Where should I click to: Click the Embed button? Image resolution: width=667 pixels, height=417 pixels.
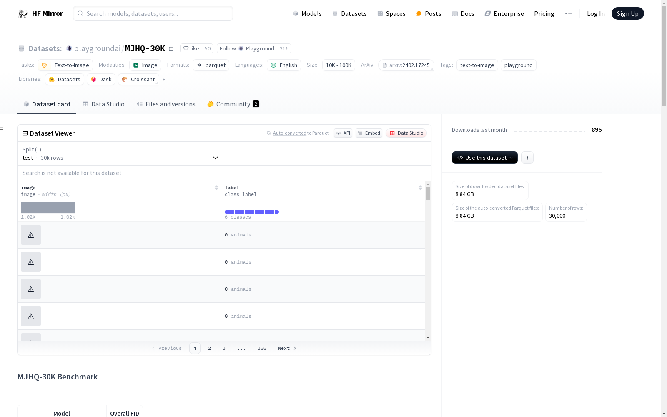pyautogui.click(x=369, y=133)
